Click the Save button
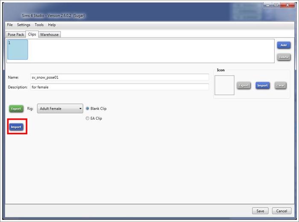The height and width of the screenshot is (222, 299). tap(260, 211)
